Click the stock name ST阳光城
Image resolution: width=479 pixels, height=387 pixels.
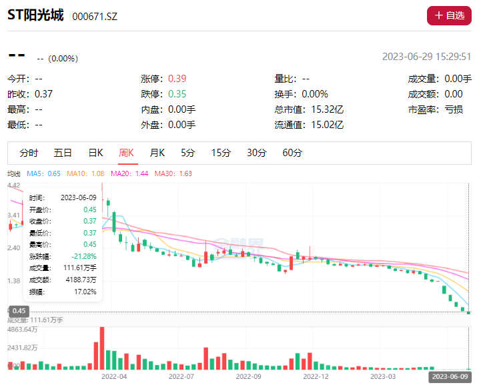(35, 15)
